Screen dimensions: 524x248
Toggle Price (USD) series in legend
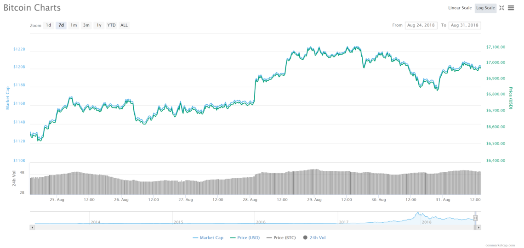[x=245, y=237]
